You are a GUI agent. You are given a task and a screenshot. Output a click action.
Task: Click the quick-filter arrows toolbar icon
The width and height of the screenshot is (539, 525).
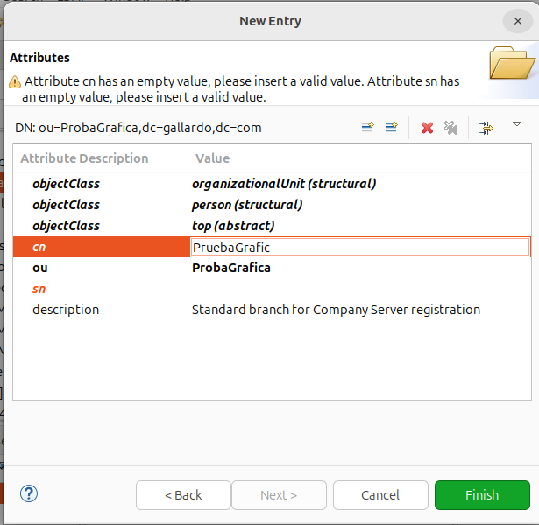486,128
